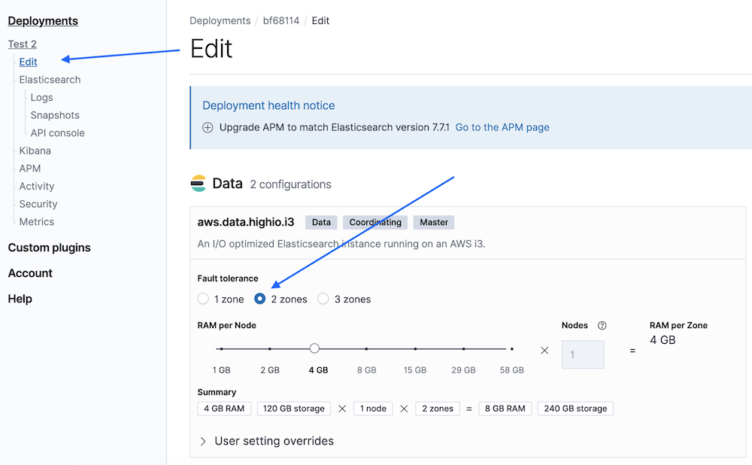Open Custom plugins section
The image size is (752, 465).
coord(50,248)
